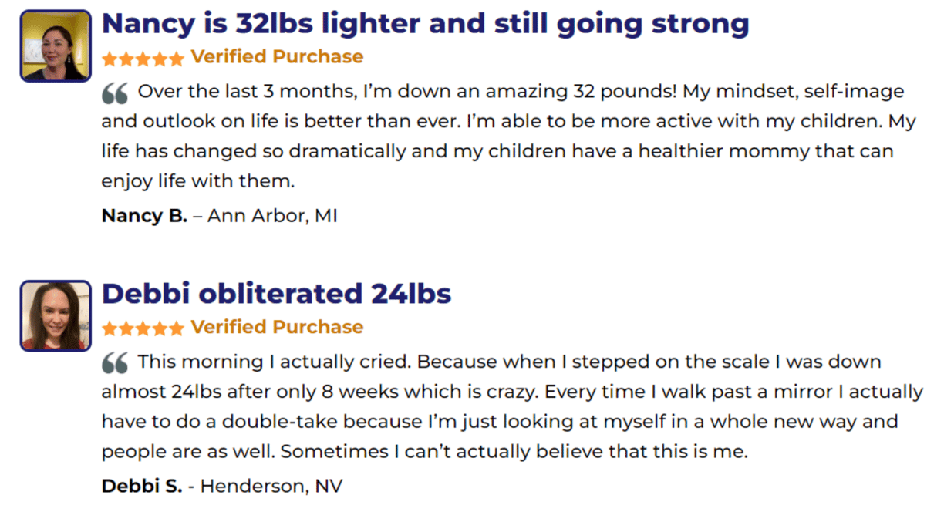Click the quotation mark icon in Nancy's review
Screen dimensions: 944x512
[x=115, y=94]
